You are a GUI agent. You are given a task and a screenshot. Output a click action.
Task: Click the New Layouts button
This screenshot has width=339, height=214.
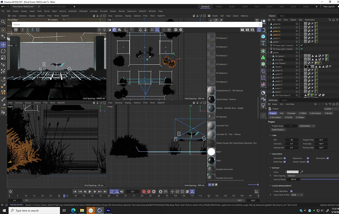[x=329, y=7]
